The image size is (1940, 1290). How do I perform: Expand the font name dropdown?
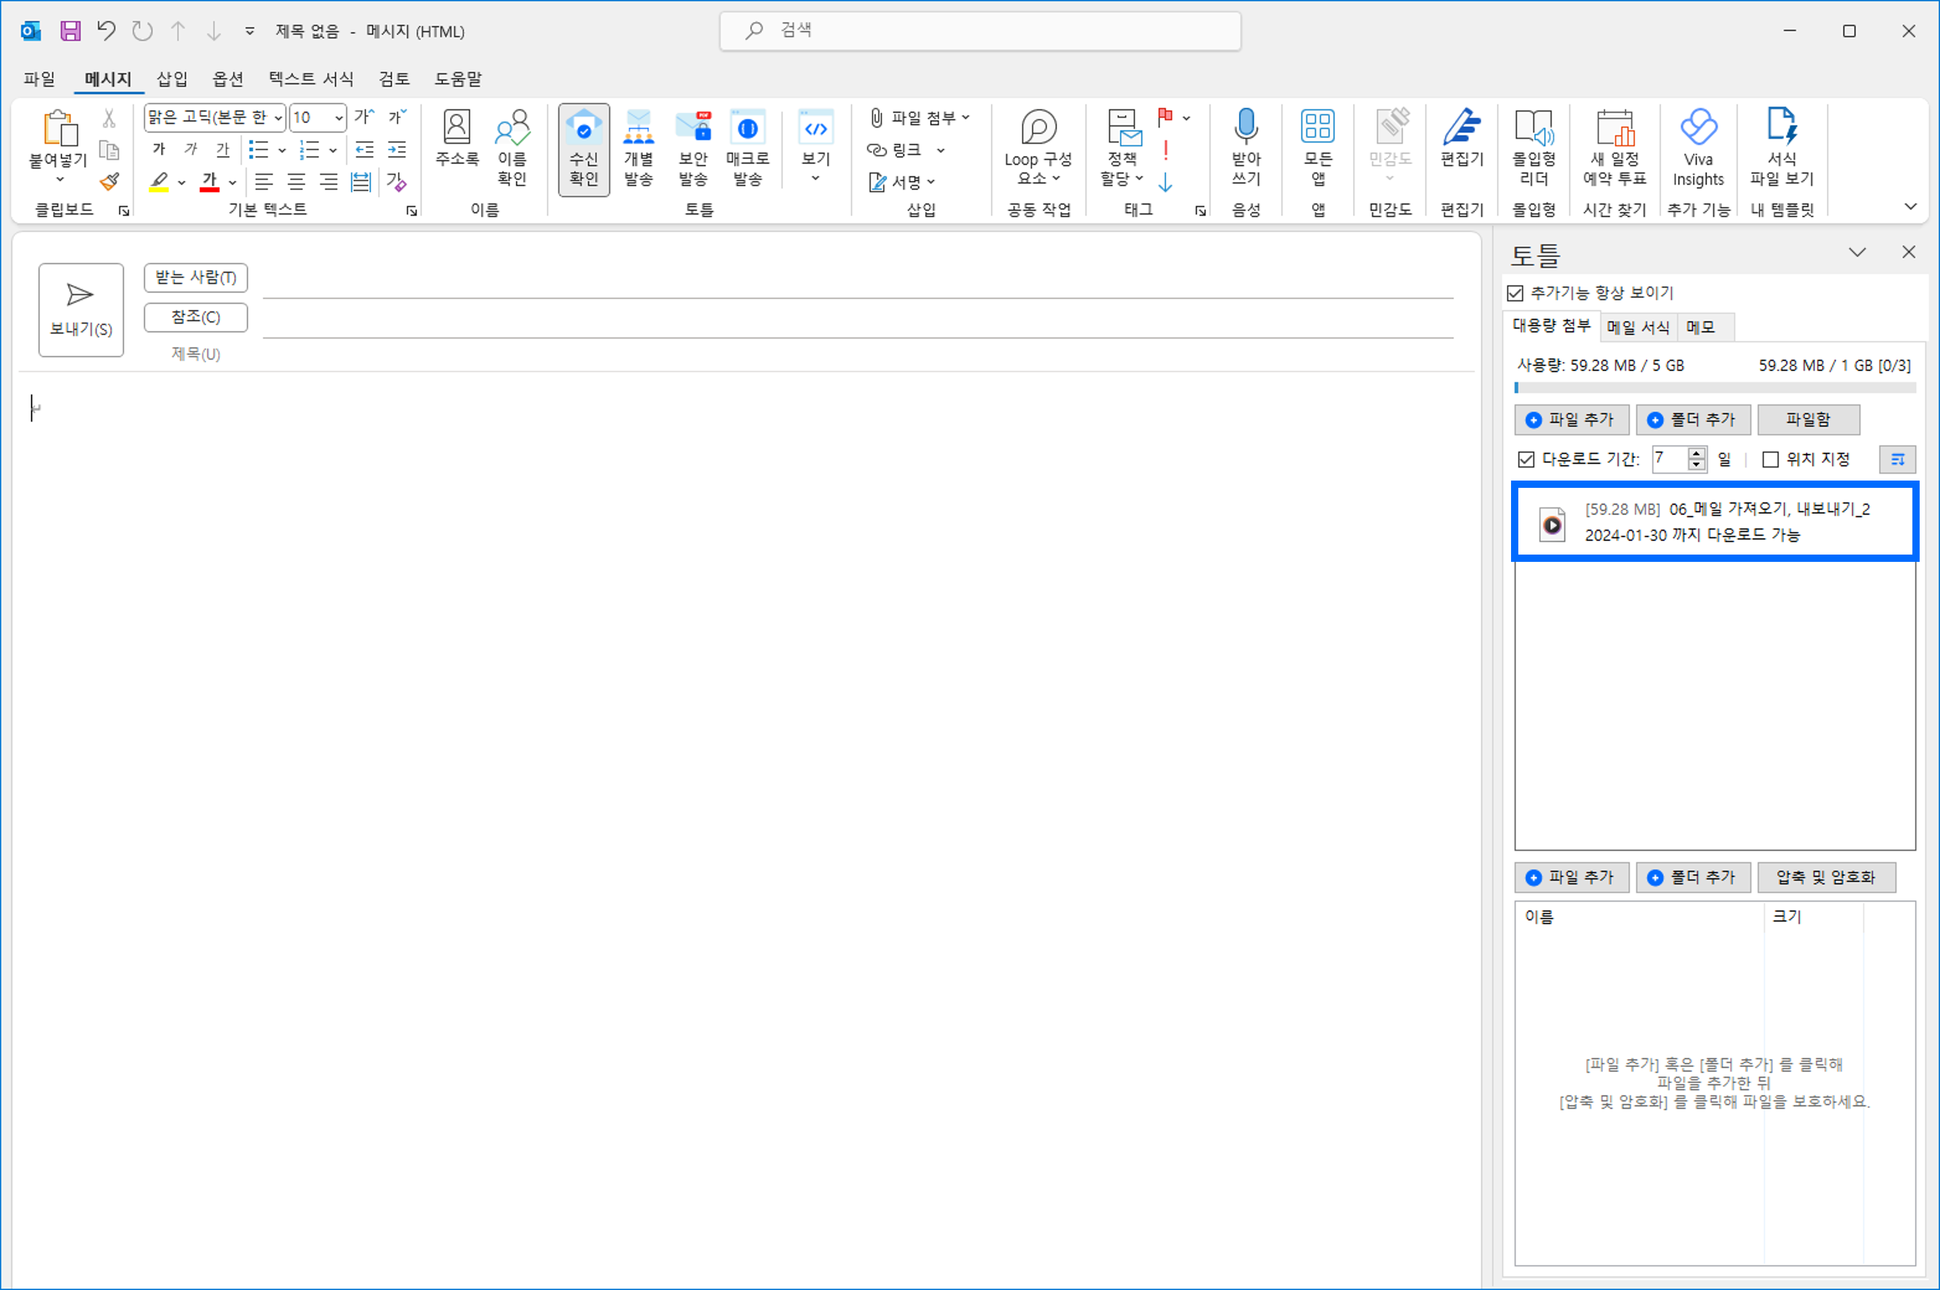point(278,118)
